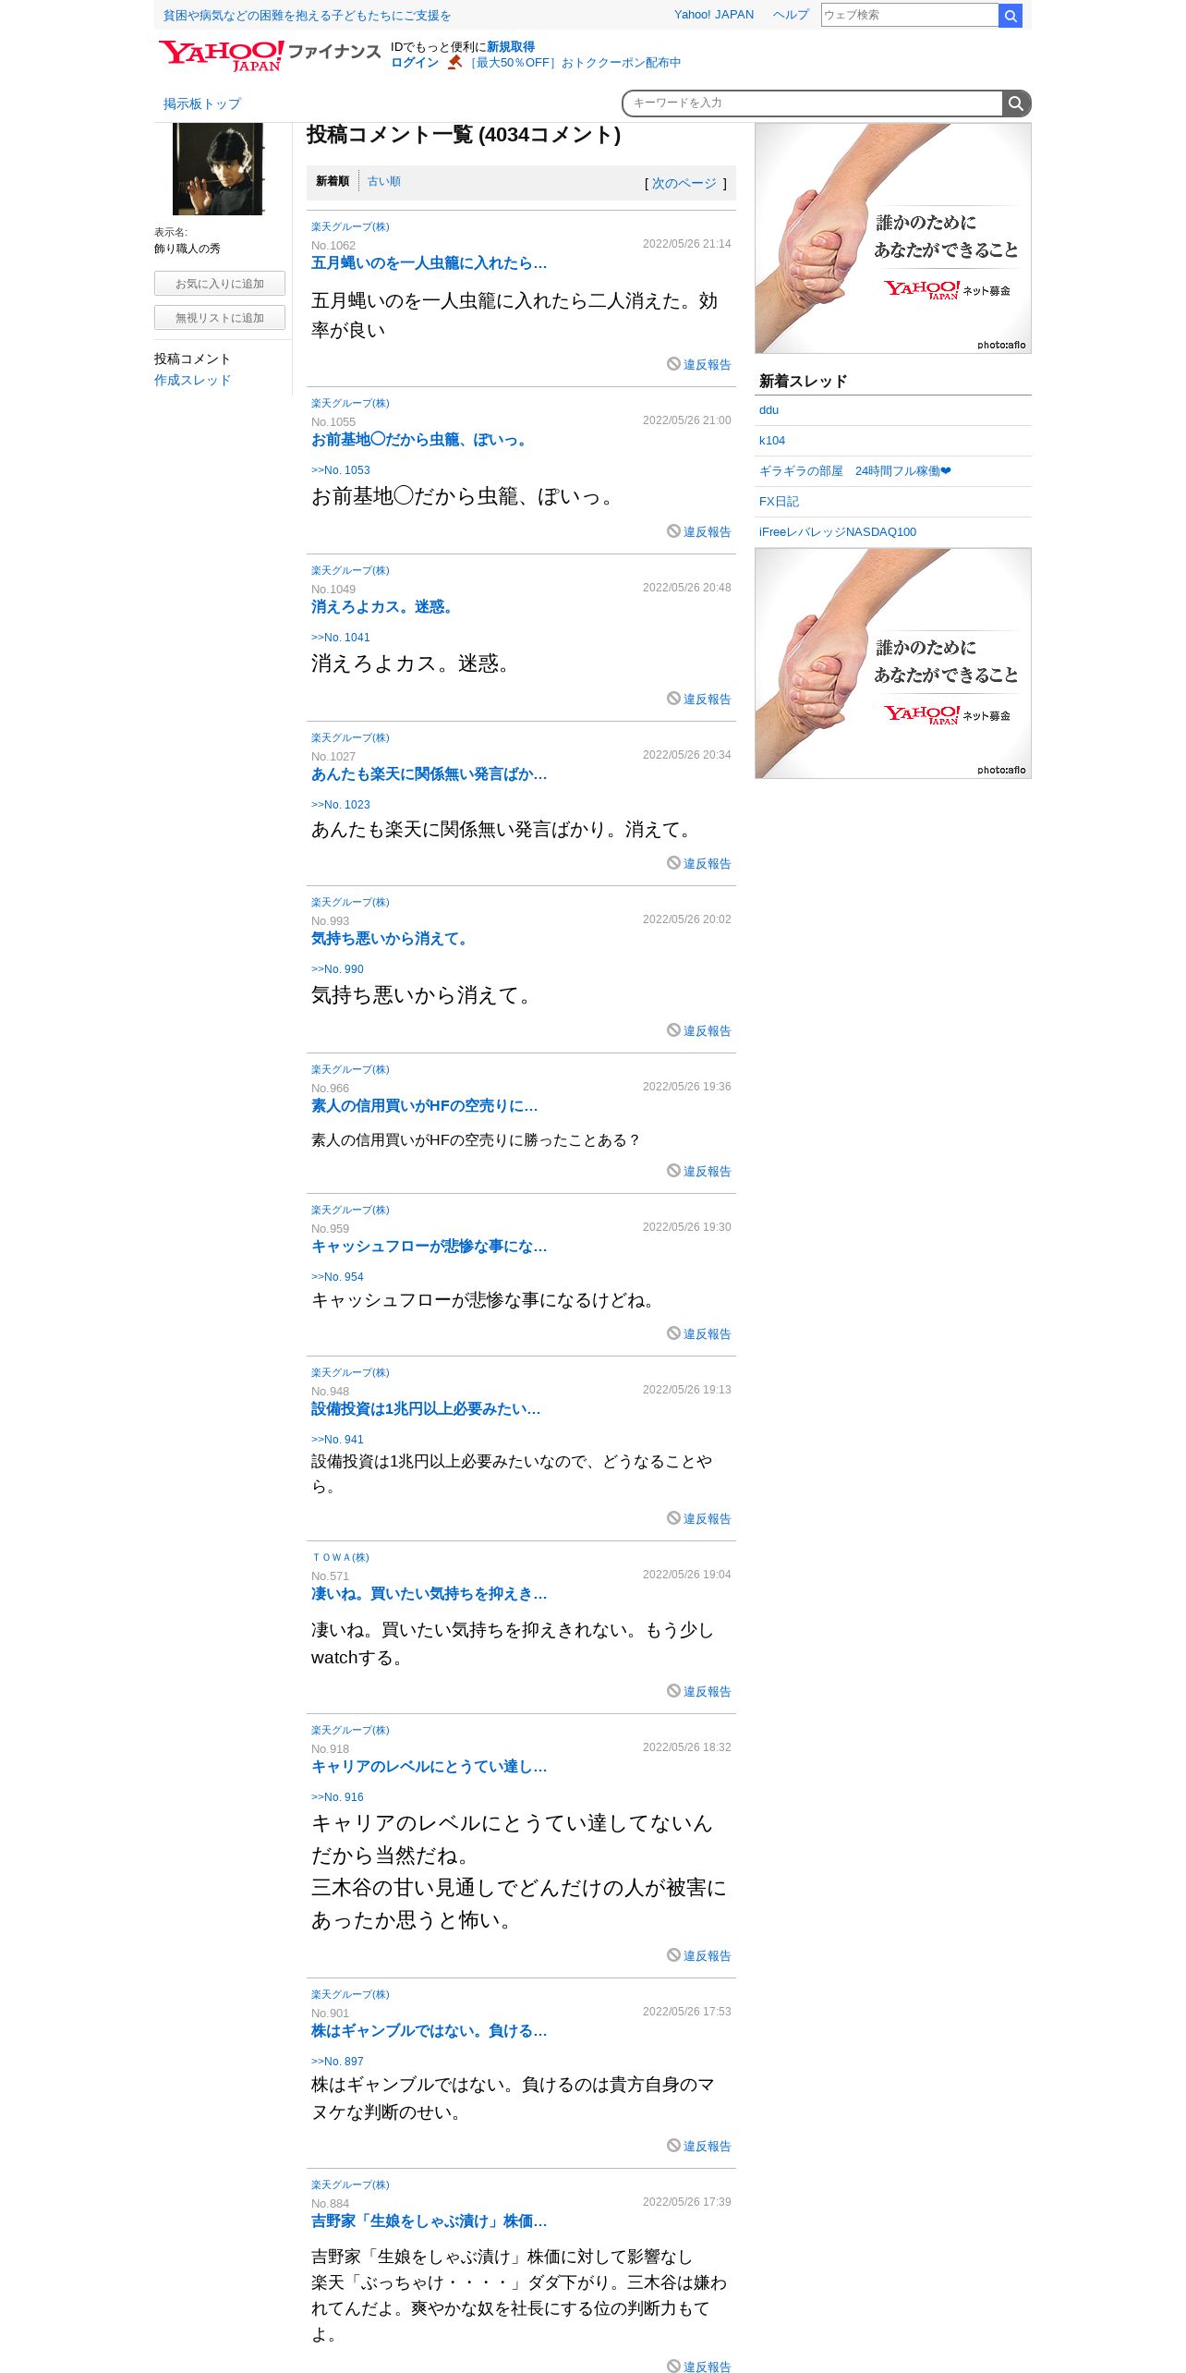Open reply reference >>No. 990
Screen dimensions: 1186x2373
(x=337, y=969)
